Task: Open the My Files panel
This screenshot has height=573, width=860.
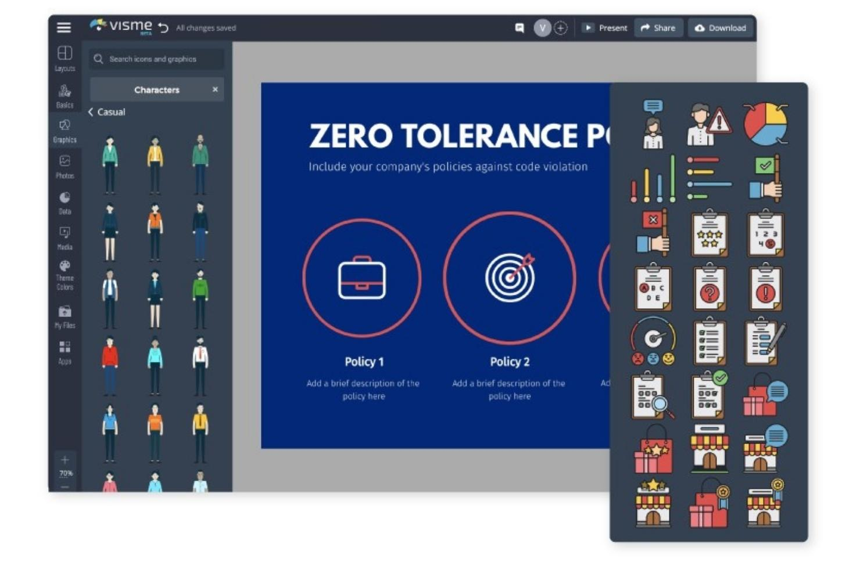Action: (64, 316)
